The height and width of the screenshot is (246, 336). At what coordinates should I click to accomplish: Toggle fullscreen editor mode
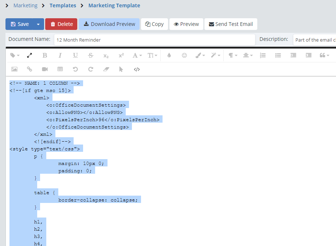(x=30, y=55)
